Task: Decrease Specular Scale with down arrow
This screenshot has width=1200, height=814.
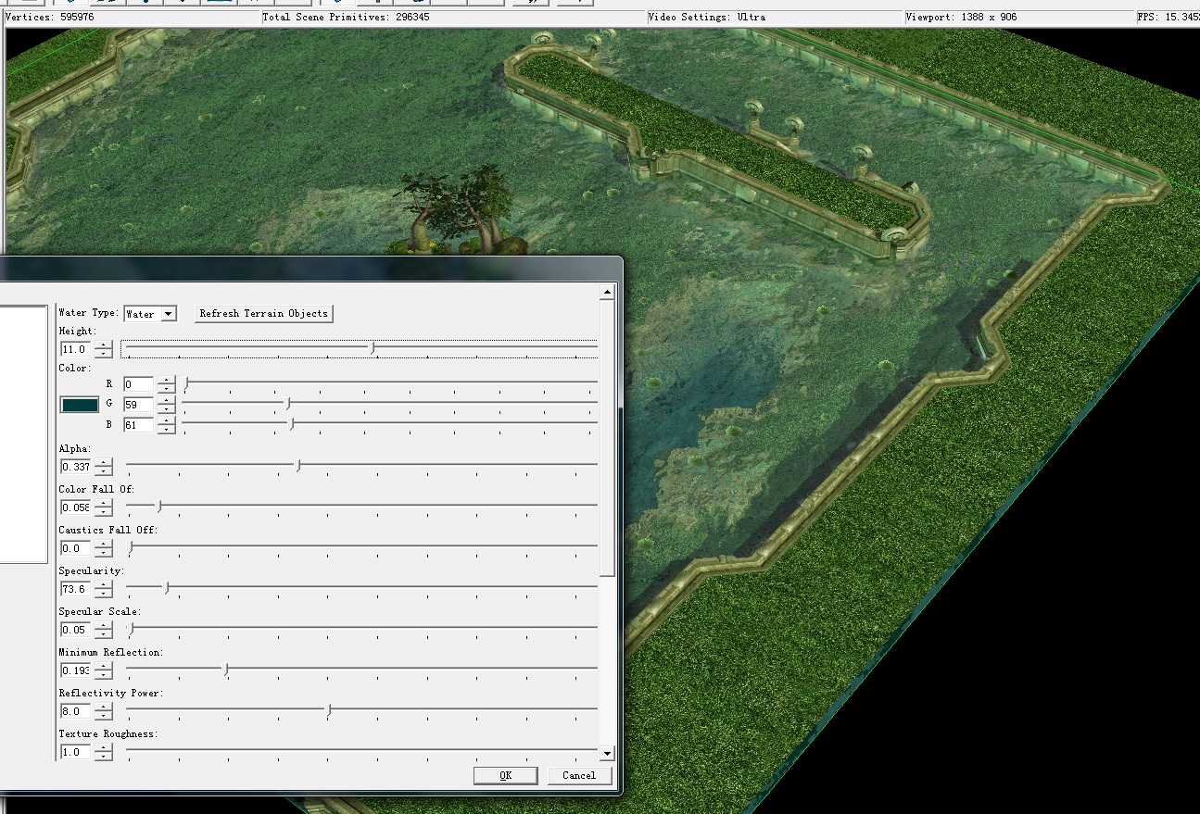Action: (x=104, y=634)
